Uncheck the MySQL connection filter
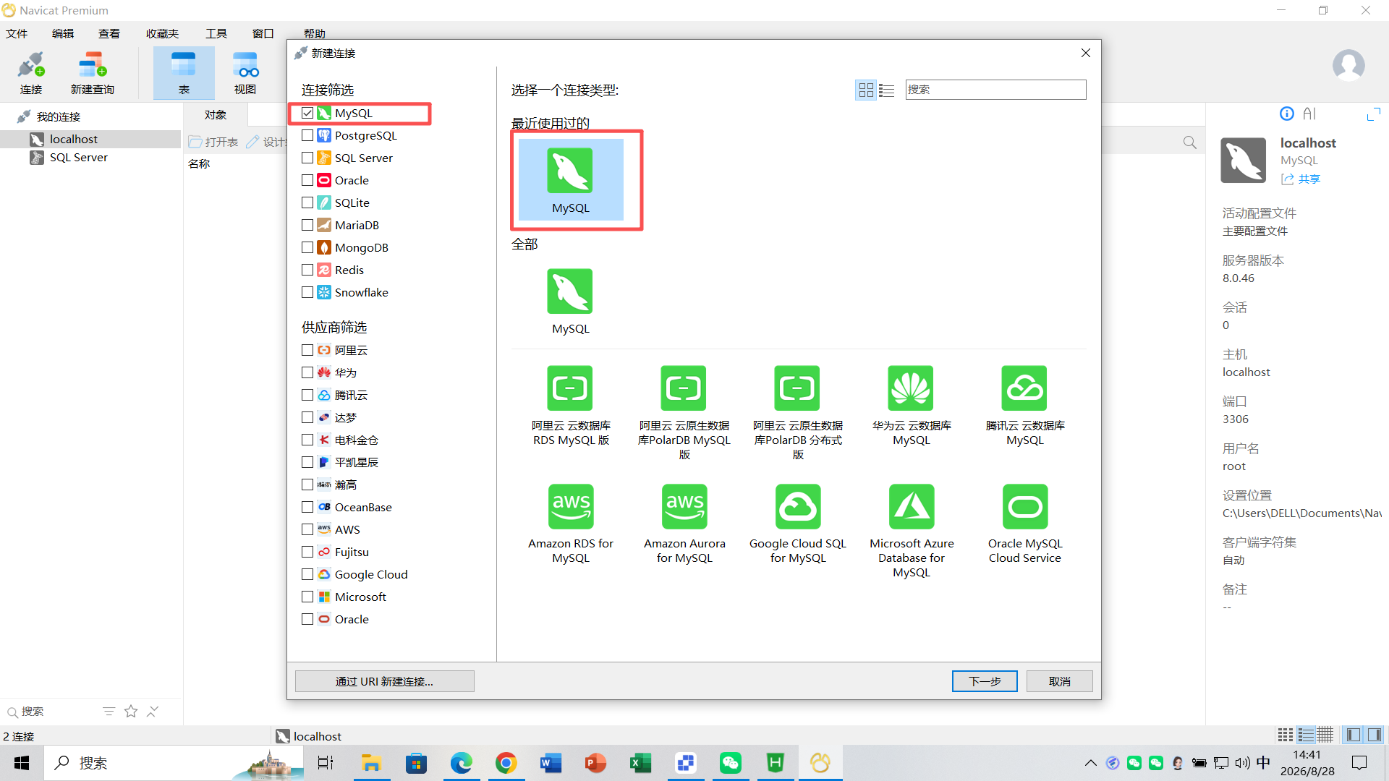This screenshot has width=1389, height=781. click(x=307, y=113)
